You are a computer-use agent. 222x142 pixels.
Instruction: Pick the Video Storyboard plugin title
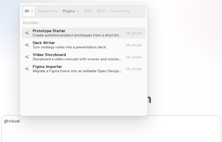(49, 54)
